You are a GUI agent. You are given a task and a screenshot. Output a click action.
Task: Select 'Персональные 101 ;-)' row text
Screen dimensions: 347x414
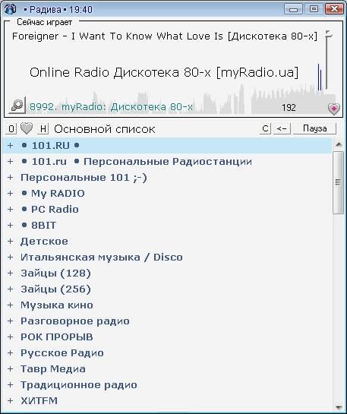click(84, 178)
